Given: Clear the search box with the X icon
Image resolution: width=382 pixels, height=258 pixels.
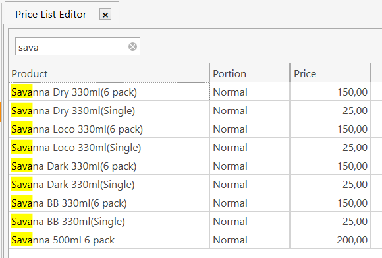Looking at the screenshot, I should coord(132,46).
